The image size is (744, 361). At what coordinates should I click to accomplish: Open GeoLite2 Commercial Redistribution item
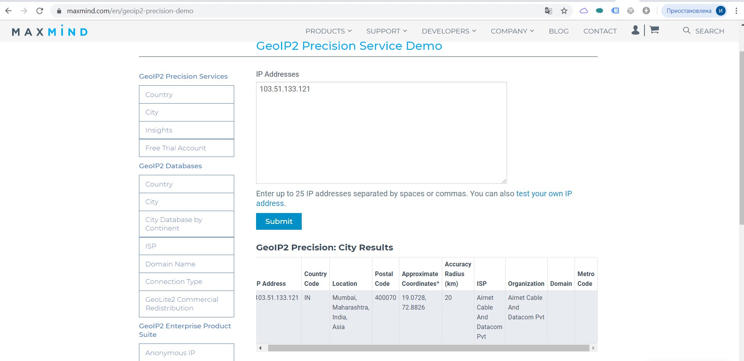point(187,304)
